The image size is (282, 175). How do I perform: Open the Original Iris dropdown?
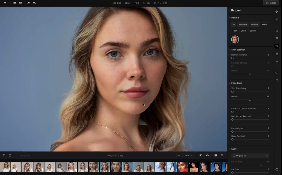[250, 156]
